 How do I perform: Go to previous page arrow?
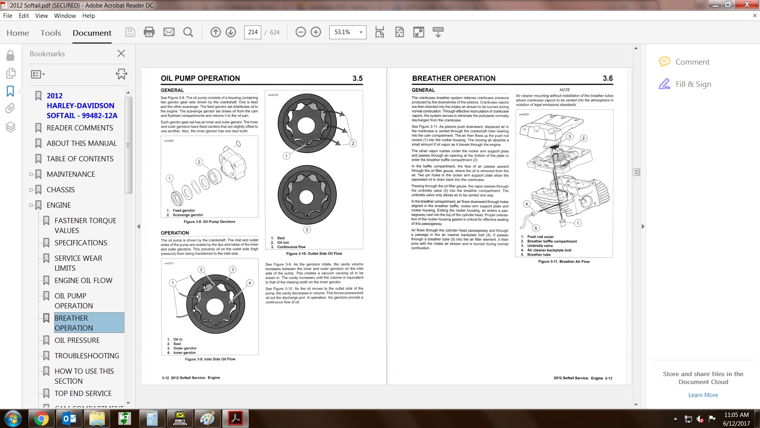pyautogui.click(x=215, y=32)
